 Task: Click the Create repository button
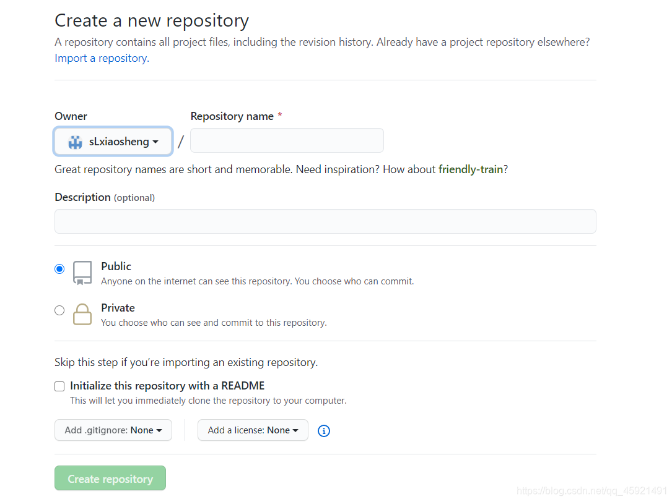tap(110, 478)
